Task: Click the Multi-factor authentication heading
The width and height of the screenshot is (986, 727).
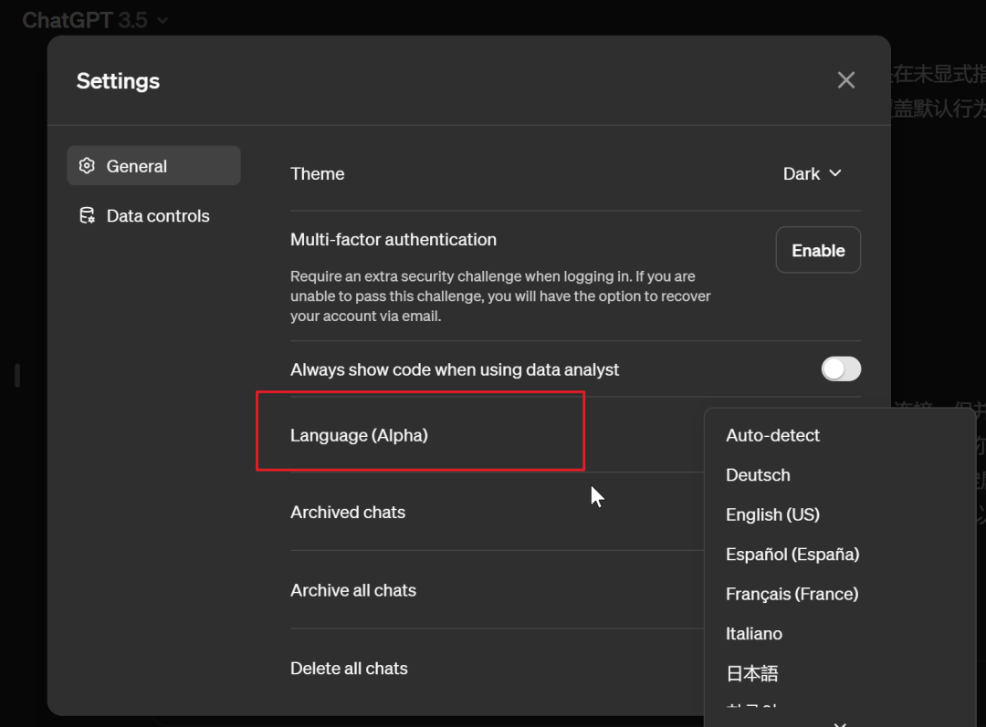Action: pyautogui.click(x=393, y=239)
